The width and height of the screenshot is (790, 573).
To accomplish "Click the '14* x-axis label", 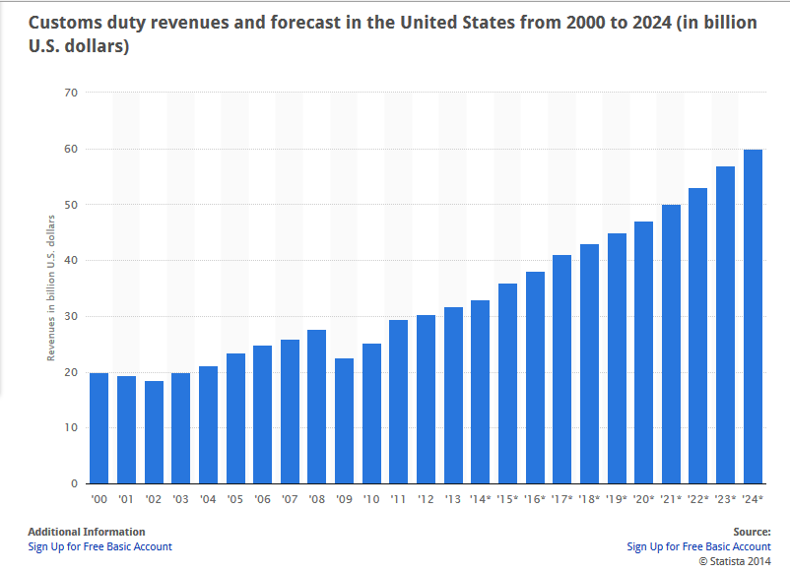I will (x=480, y=499).
